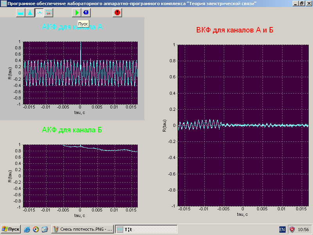Image resolution: width=313 pixels, height=235 pixels.
Task: Click the red stop sign button
Action: tap(117, 13)
